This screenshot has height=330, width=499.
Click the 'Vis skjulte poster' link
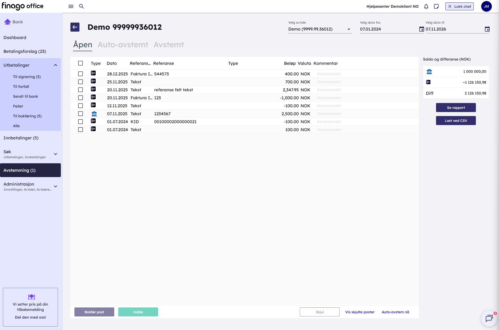[x=360, y=312]
